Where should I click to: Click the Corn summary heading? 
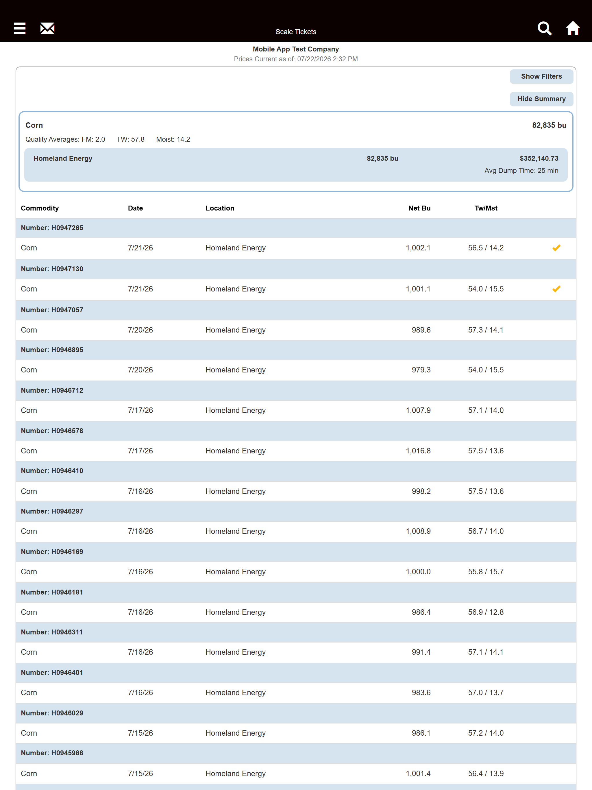coord(34,125)
